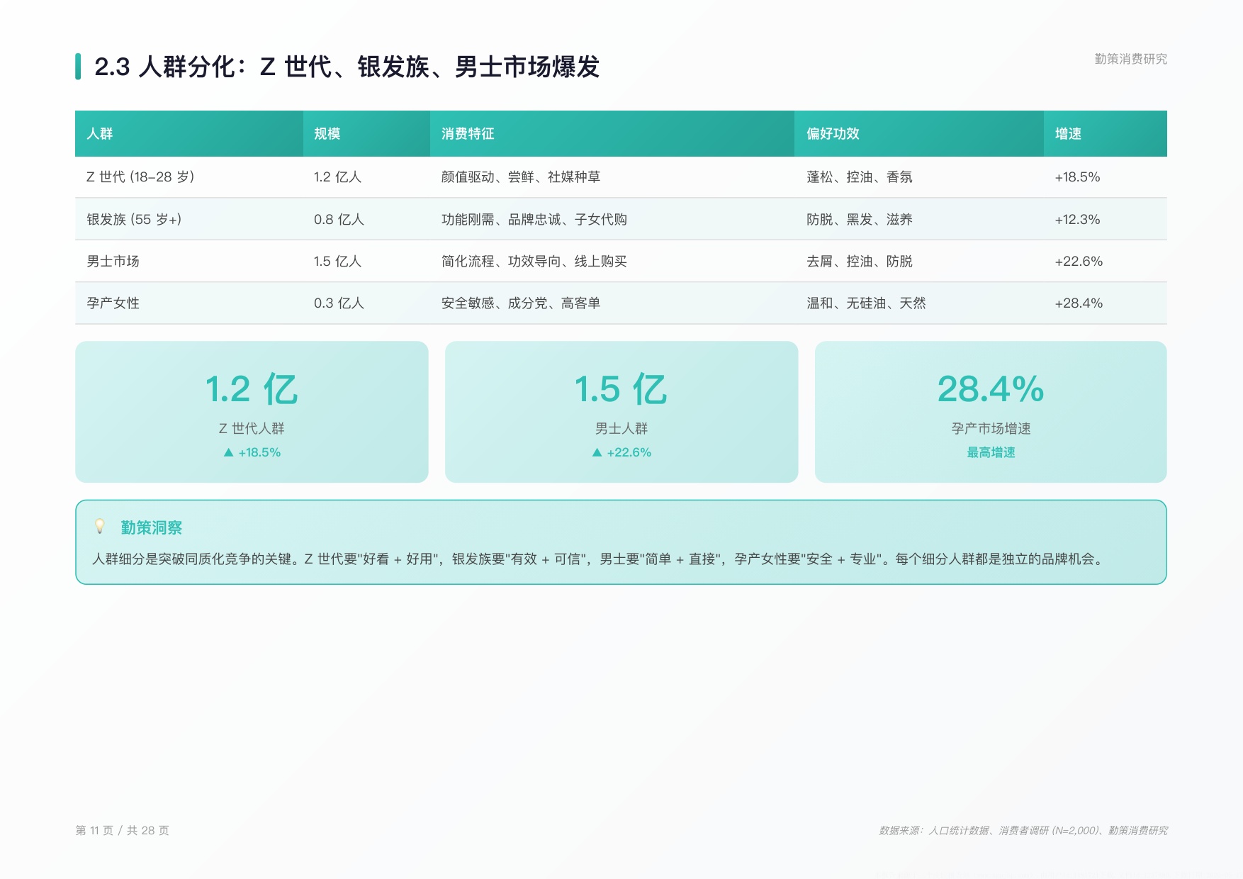Select text 安全敏感、成分党、高客单
This screenshot has height=879, width=1243.
[x=521, y=303]
